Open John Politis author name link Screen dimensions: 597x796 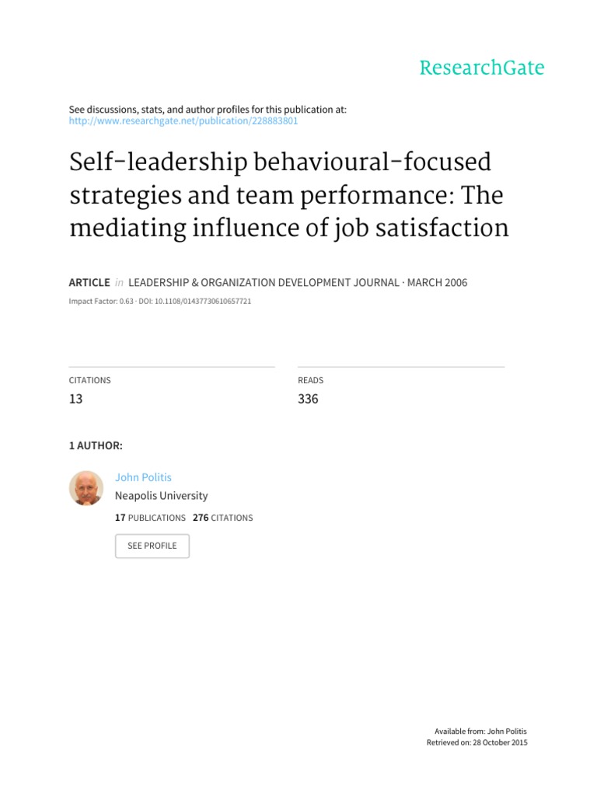coord(143,477)
